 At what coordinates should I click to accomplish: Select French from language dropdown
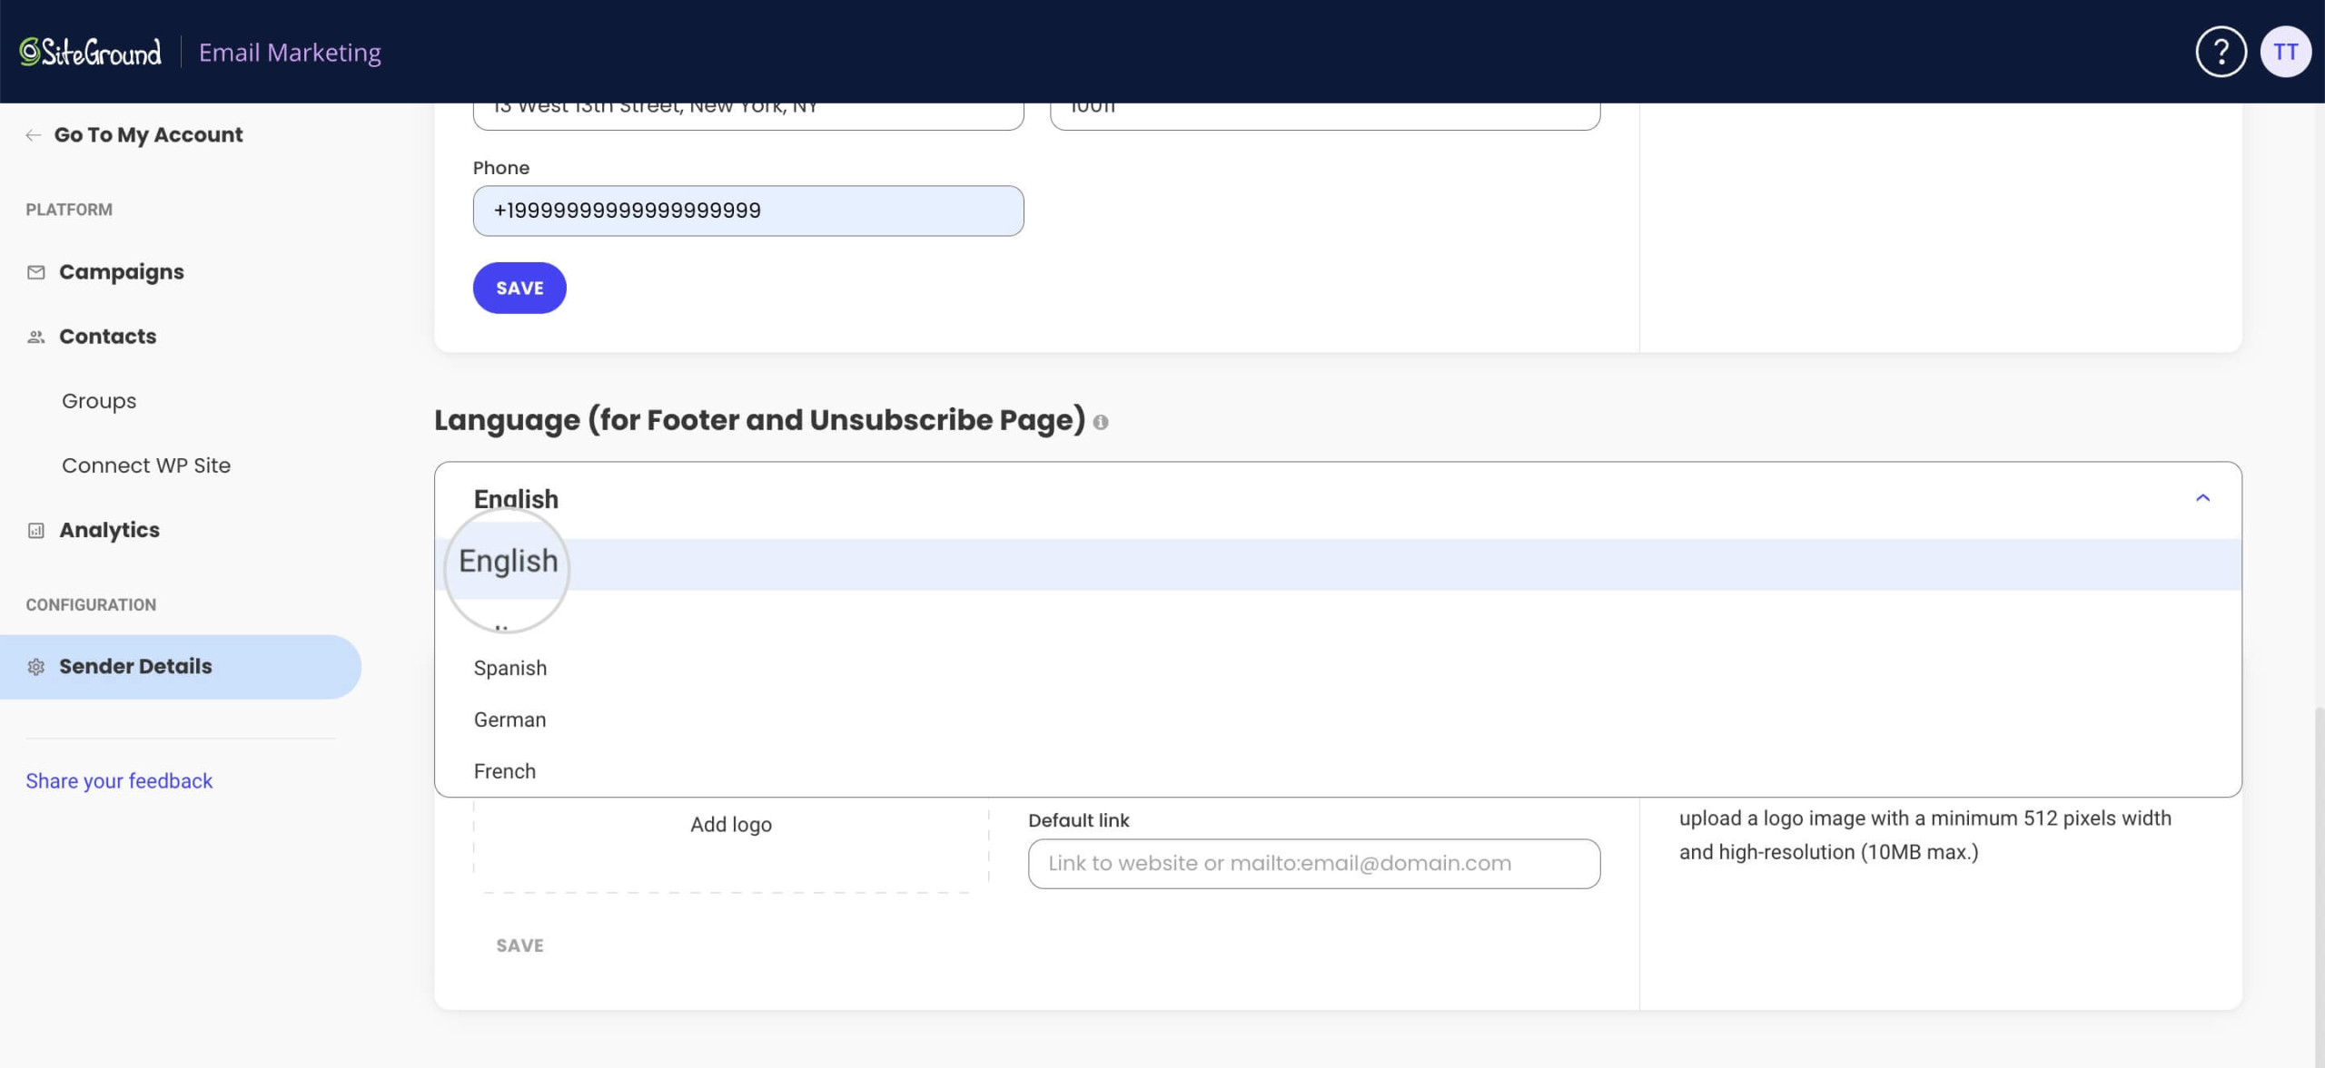(502, 770)
